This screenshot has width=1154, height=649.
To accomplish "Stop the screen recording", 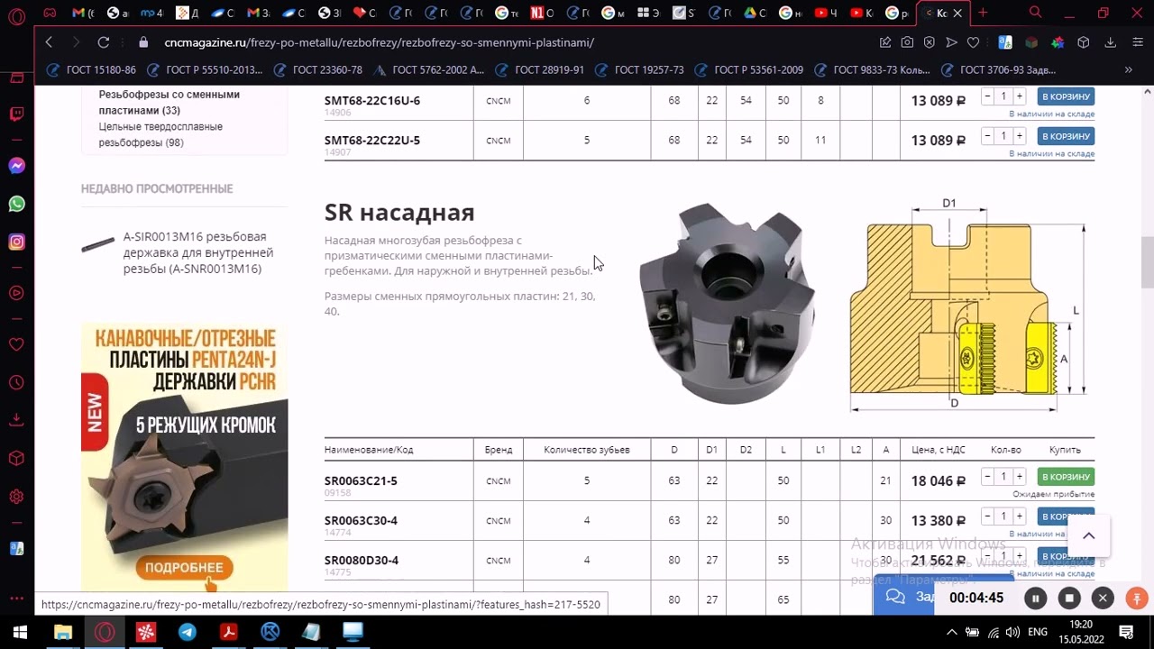I will point(1069,598).
